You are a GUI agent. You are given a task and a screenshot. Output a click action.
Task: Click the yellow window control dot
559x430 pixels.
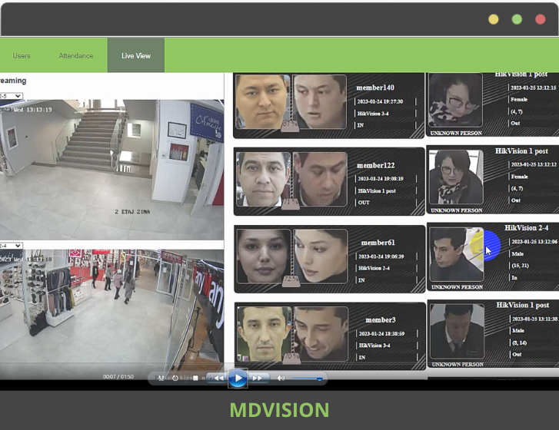[x=494, y=19]
